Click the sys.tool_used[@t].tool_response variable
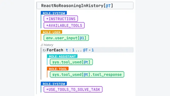Viewport: 170px width, 96px height. point(87,74)
